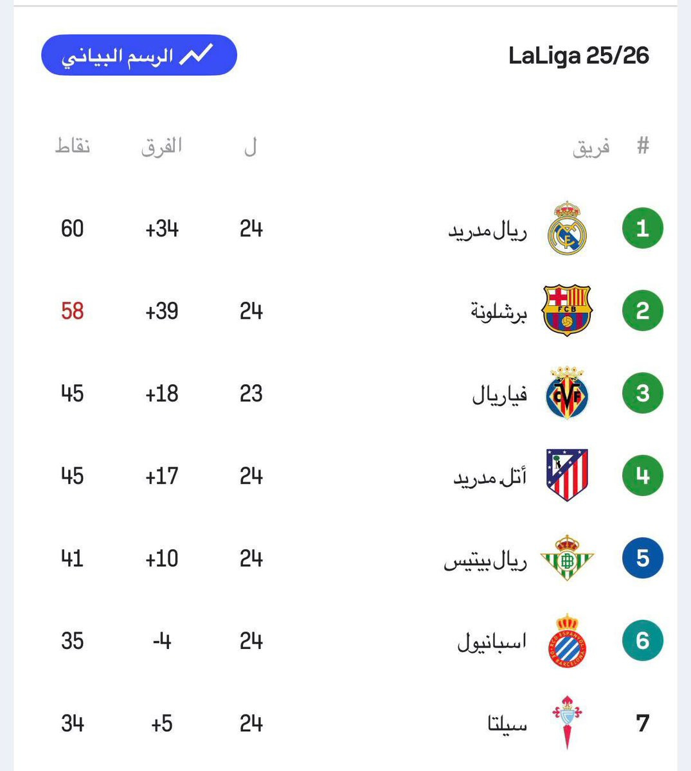
Task: Tap Barcelona's red 58 points value
Action: tap(72, 311)
